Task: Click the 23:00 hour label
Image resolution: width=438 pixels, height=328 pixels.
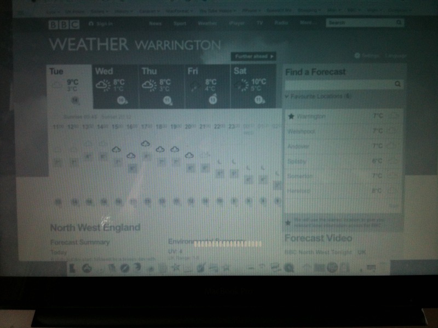Action: (x=234, y=127)
